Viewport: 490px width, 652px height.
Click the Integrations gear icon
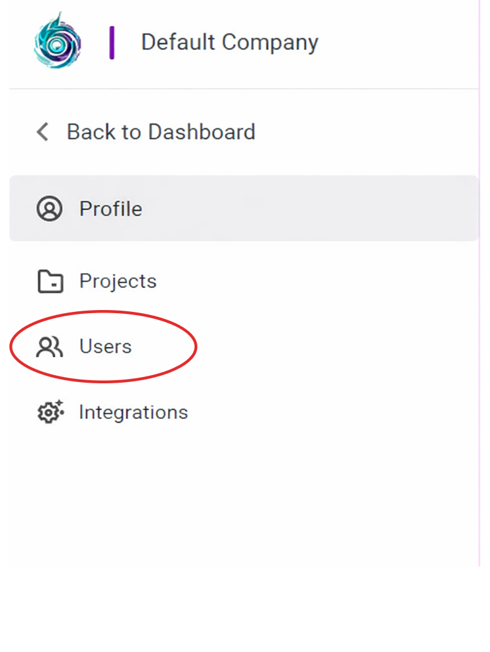(x=50, y=412)
